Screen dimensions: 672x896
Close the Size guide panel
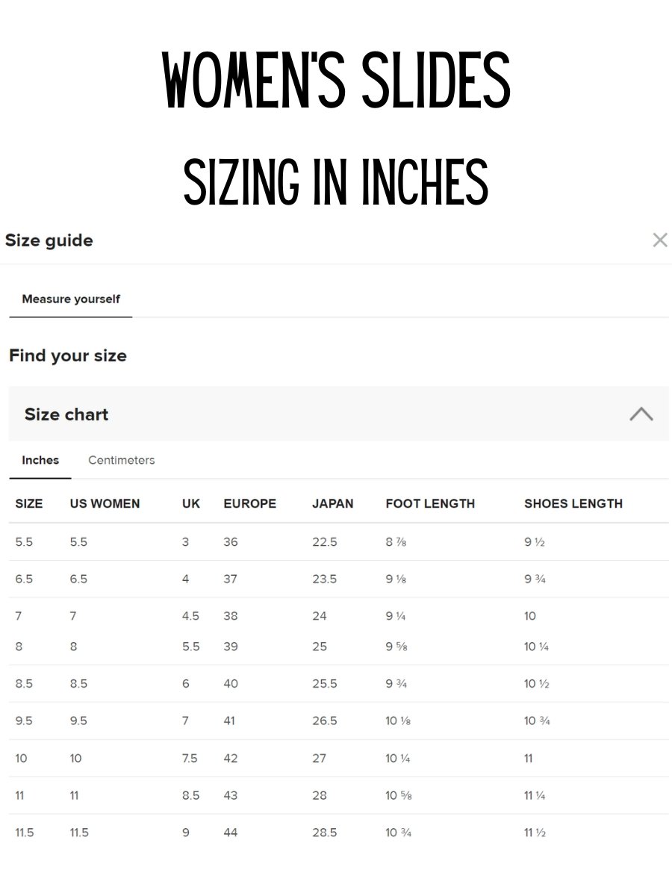coord(659,240)
